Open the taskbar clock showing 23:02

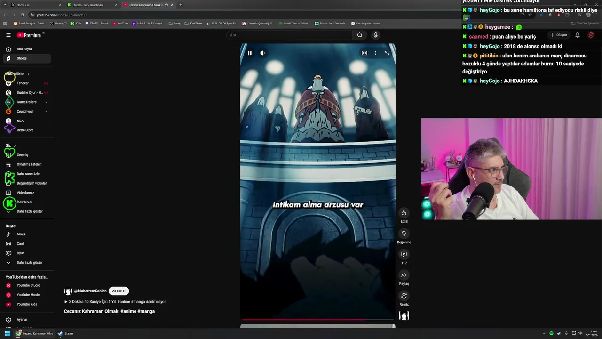pos(591,333)
